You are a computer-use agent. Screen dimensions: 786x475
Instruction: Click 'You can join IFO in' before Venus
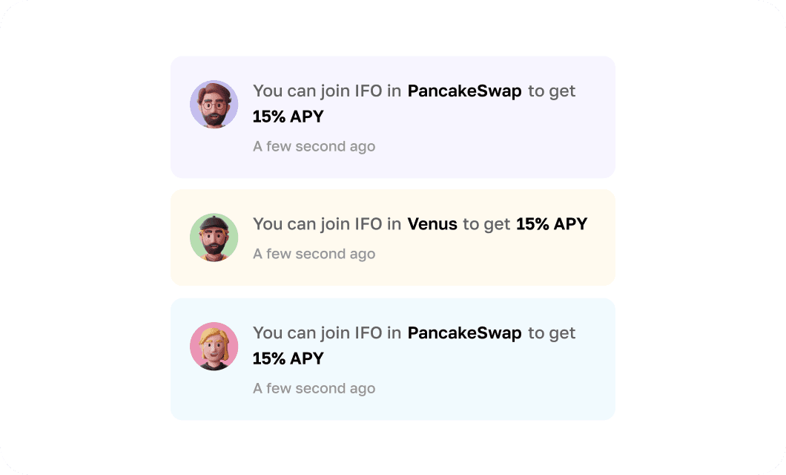(x=327, y=223)
